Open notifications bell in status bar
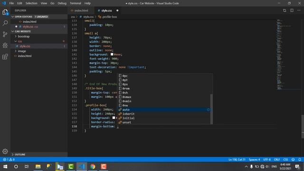This screenshot has width=304, height=171. 300,160
